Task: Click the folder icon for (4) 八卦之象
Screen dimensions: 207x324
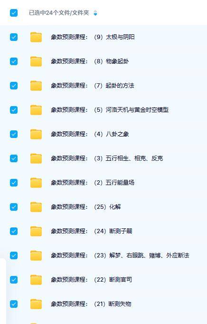Action: [36, 134]
